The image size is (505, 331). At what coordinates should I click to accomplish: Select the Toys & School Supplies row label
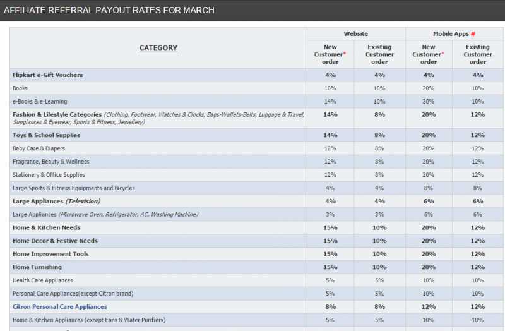point(46,135)
